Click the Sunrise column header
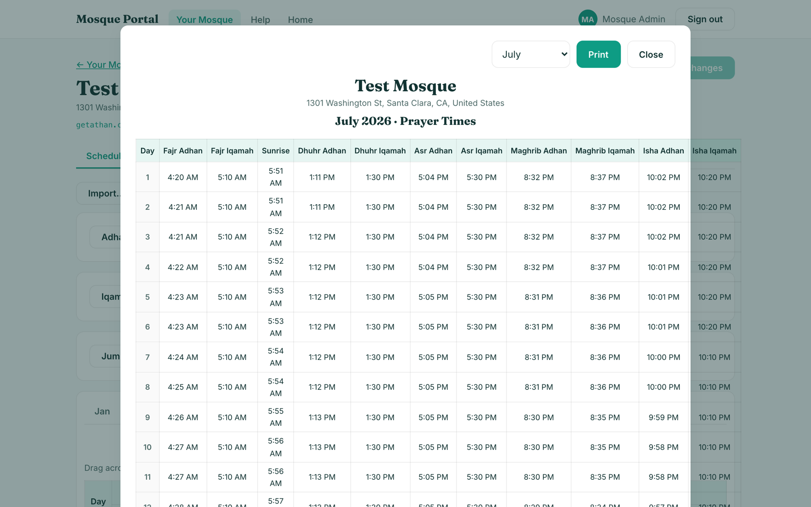 [x=276, y=151]
